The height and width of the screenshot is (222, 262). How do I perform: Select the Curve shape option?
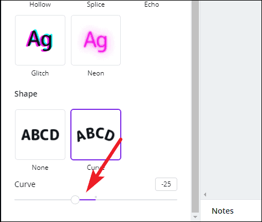[x=96, y=134]
